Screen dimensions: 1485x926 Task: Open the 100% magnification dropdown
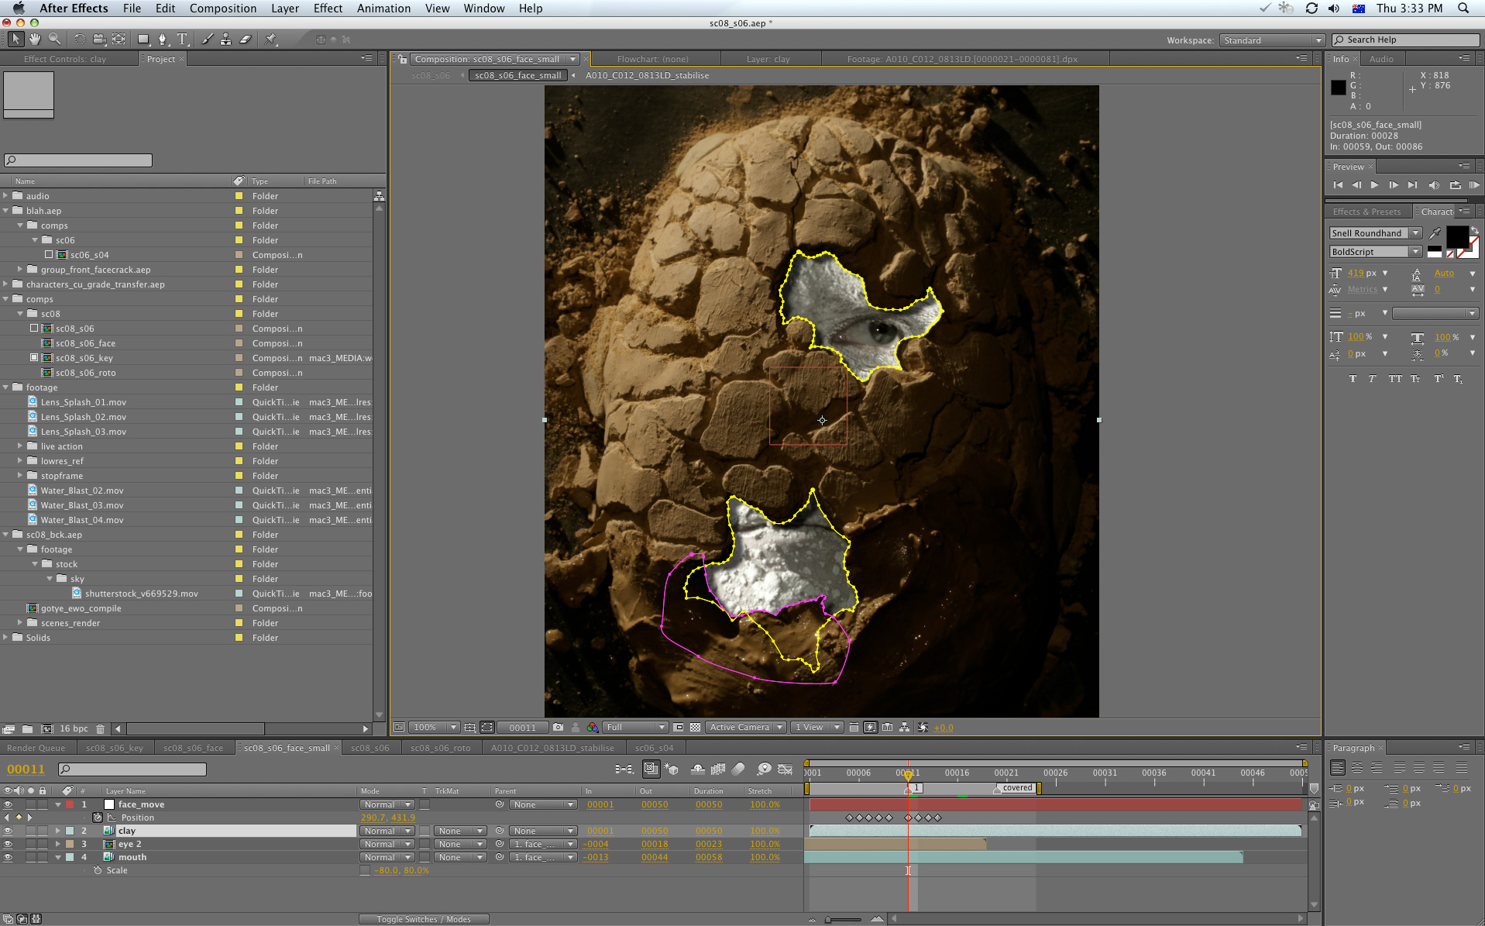434,727
